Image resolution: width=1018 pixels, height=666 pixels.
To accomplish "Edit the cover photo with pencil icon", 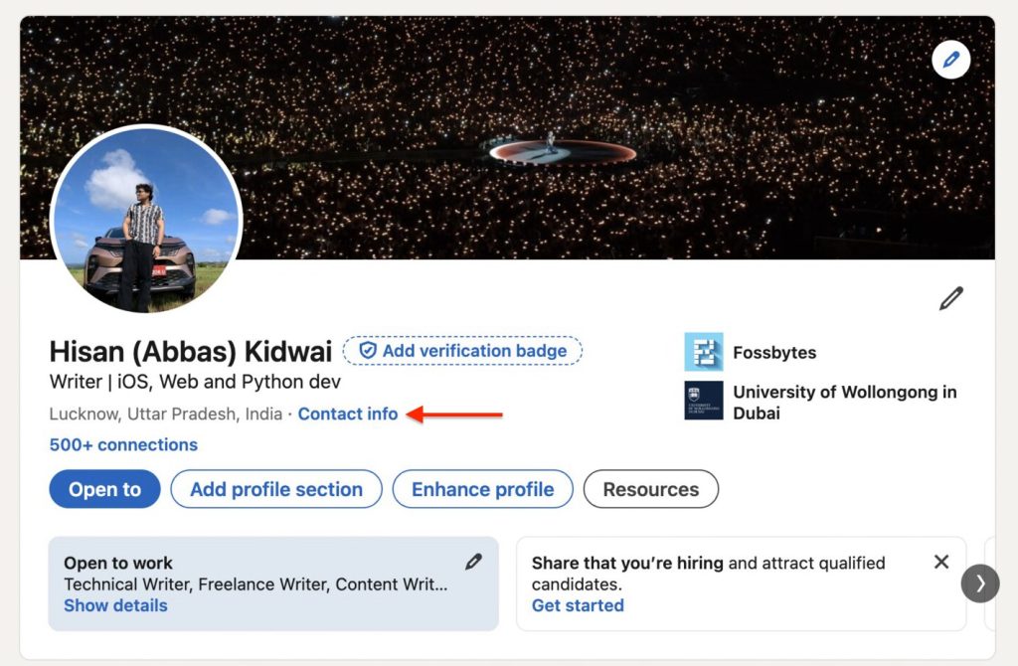I will [950, 61].
